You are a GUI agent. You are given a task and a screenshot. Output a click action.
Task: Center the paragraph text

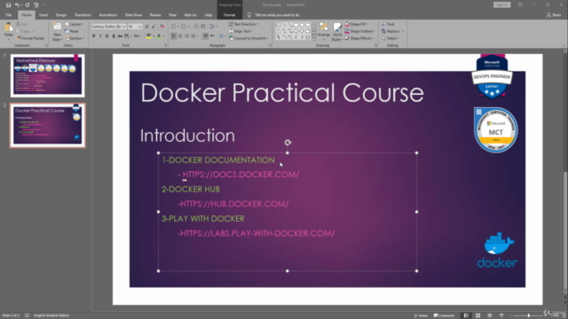tap(180, 35)
